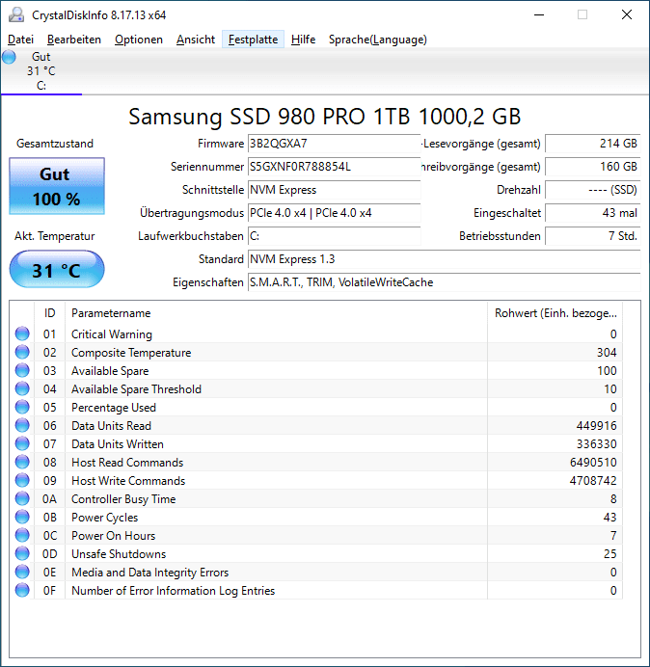Click status orb for Available Spare row

[22, 370]
